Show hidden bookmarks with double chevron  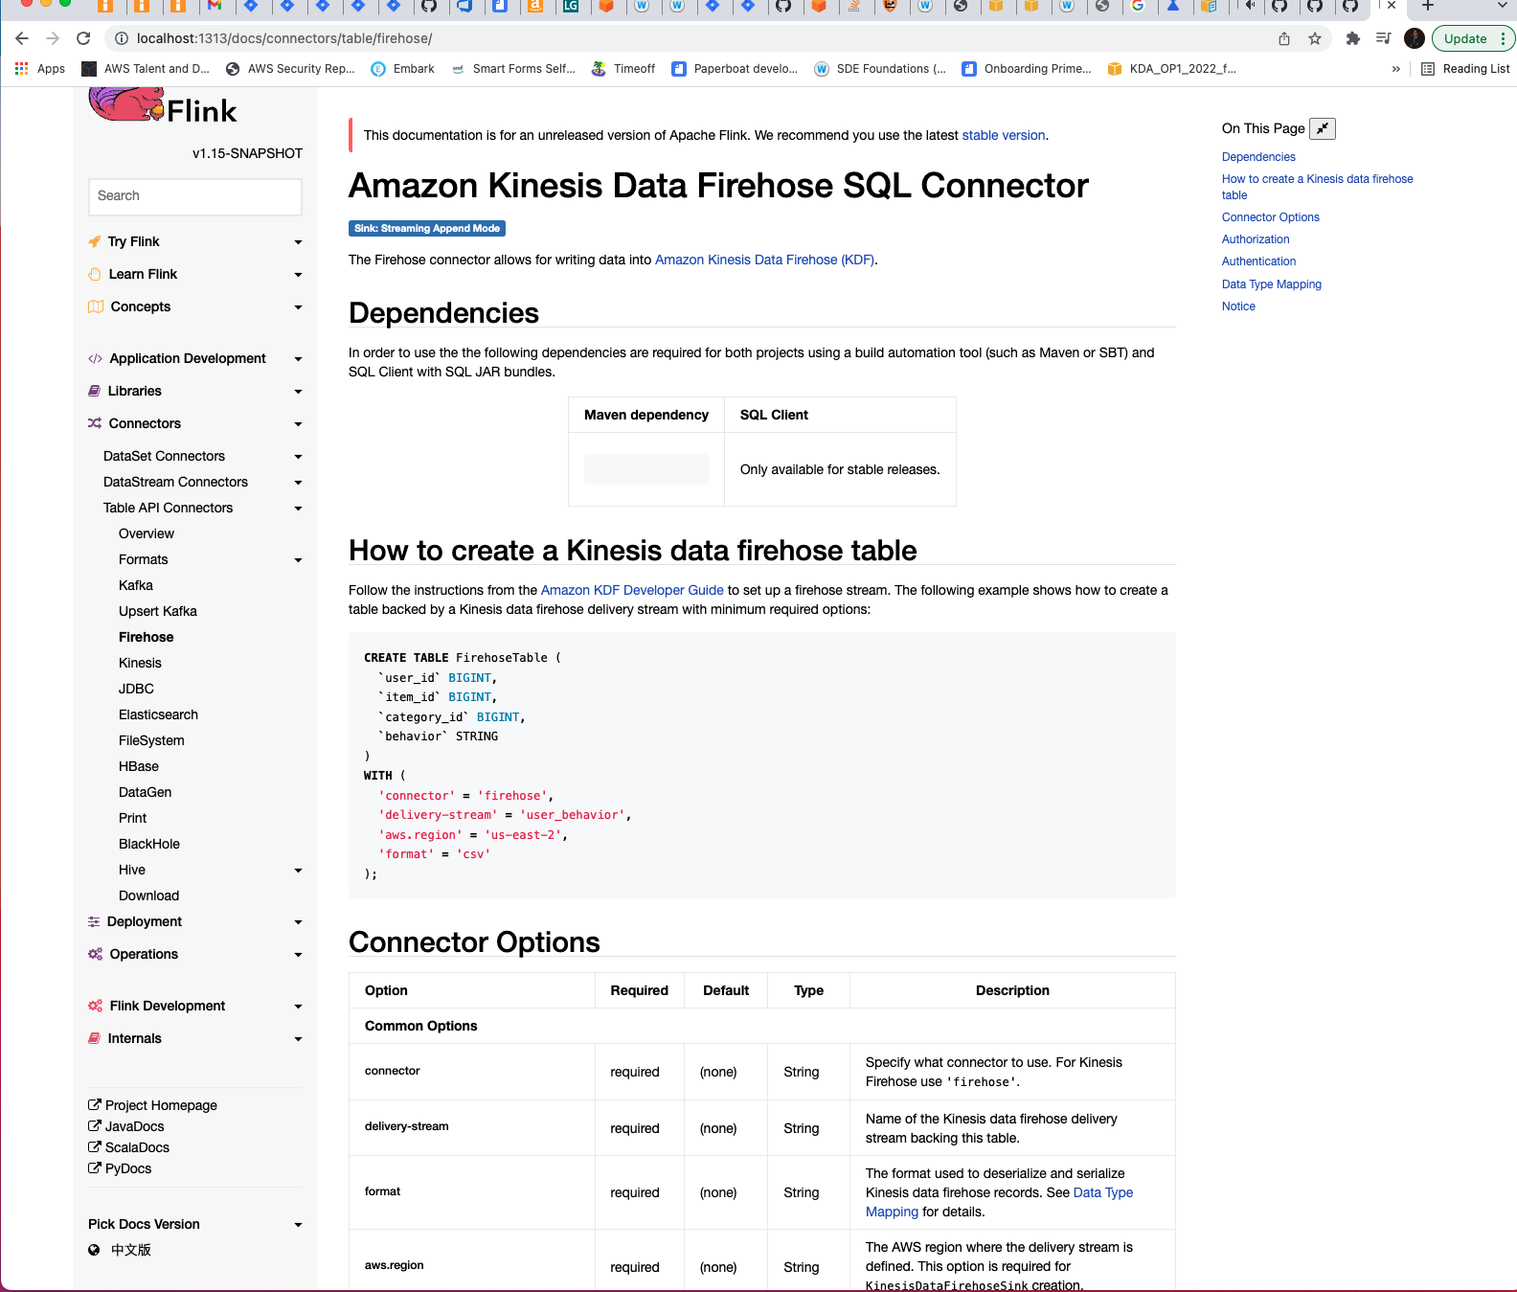coord(1395,69)
